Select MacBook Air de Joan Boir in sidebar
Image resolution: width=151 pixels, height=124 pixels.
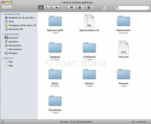pos(21,18)
